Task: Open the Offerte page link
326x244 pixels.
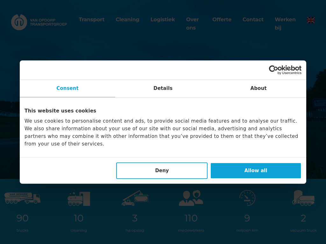Action: 222,20
